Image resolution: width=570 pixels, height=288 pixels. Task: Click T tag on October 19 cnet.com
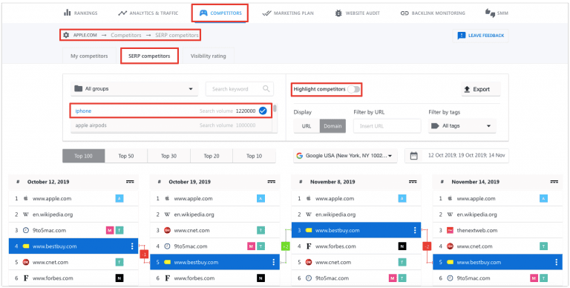point(261,231)
